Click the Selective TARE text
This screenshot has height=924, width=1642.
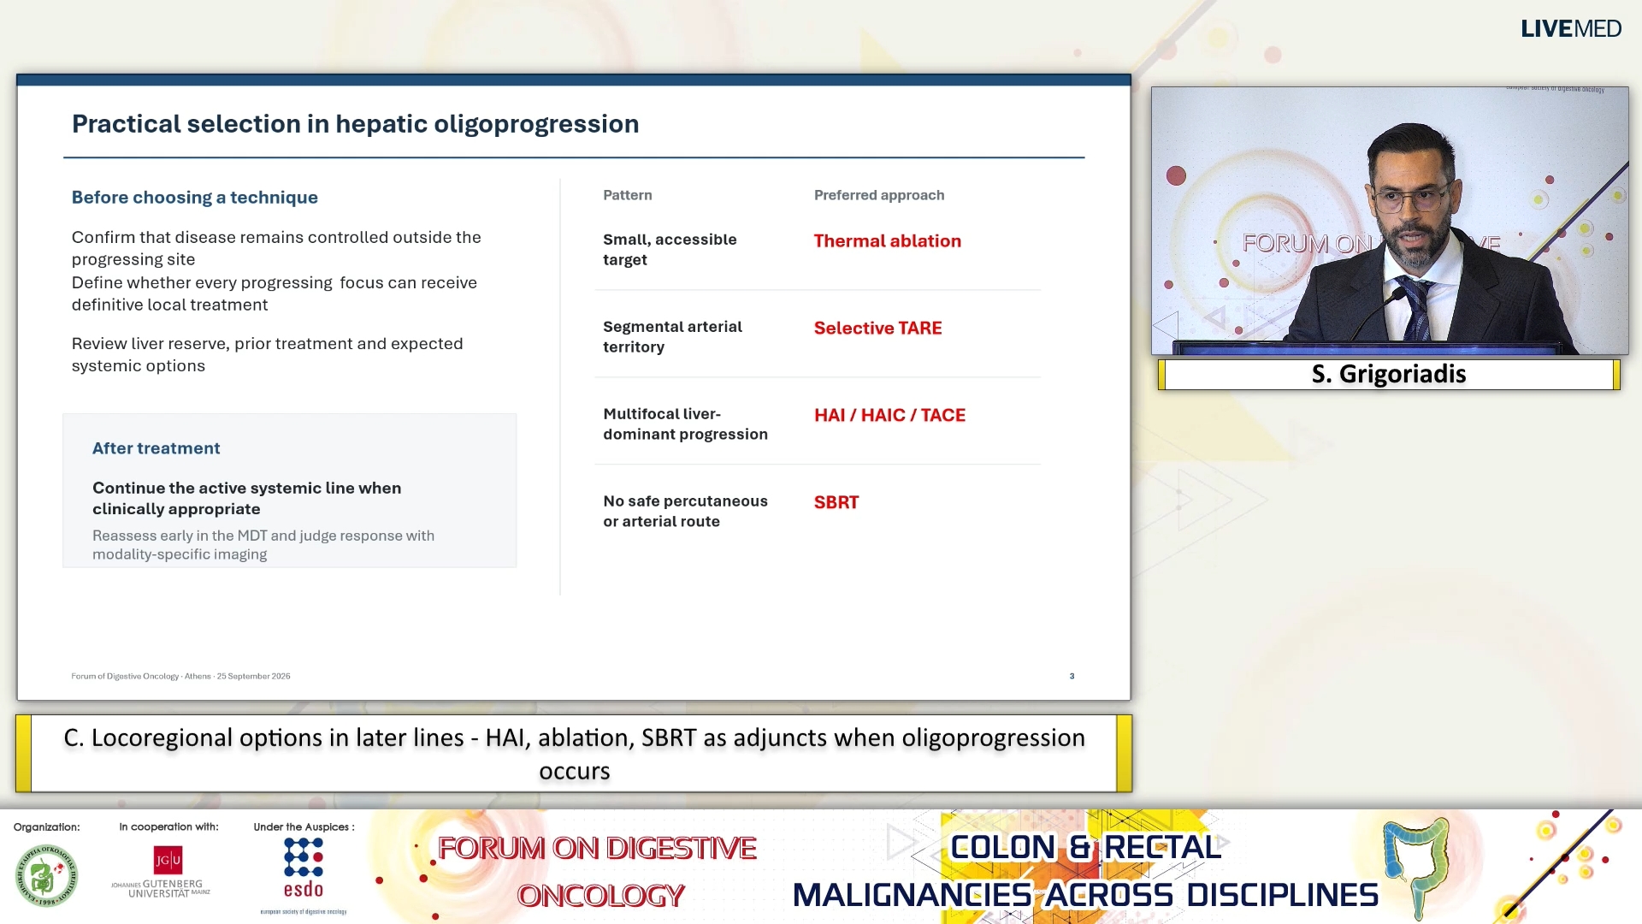pyautogui.click(x=877, y=329)
